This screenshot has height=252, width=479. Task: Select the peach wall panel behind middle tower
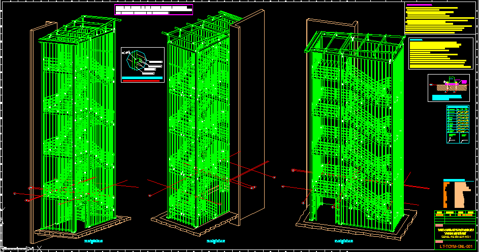click(x=250, y=117)
